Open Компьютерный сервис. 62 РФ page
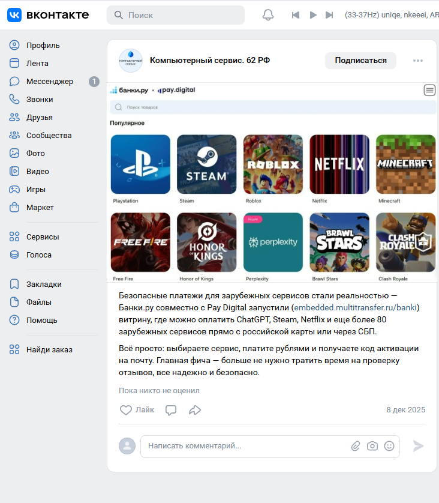This screenshot has height=503, width=439. tap(210, 60)
